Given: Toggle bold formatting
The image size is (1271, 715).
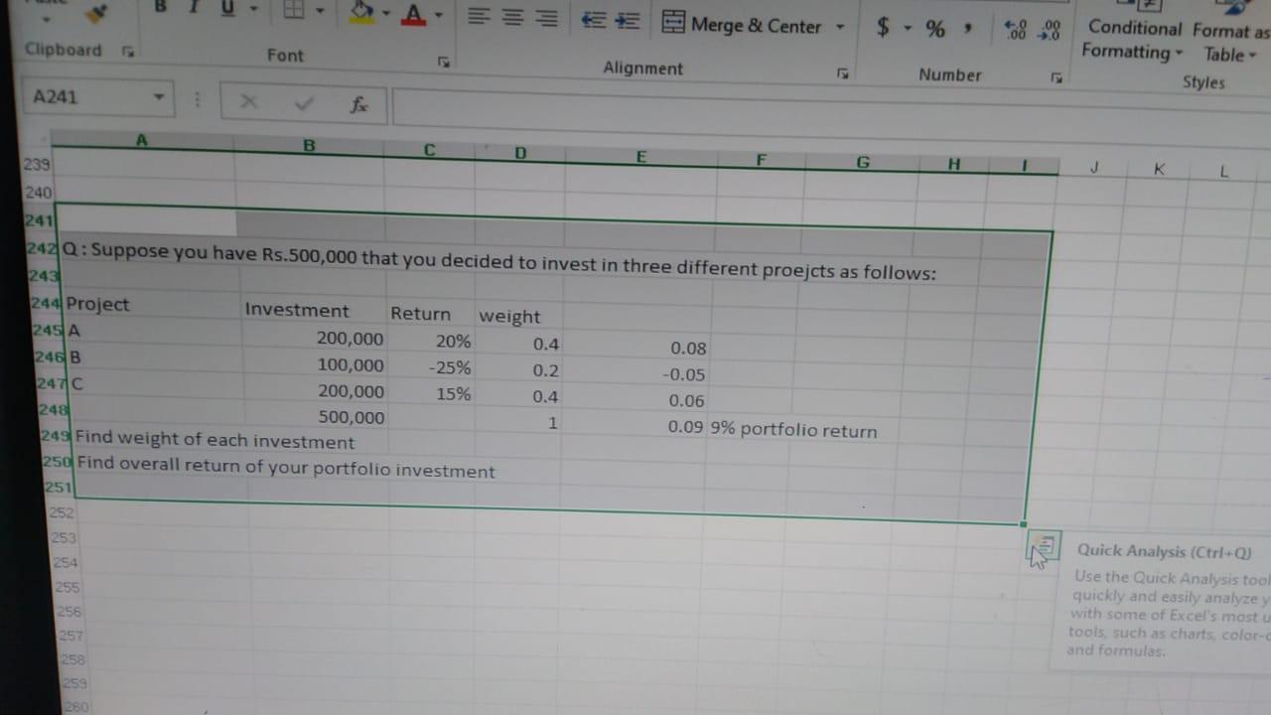Looking at the screenshot, I should (x=161, y=6).
